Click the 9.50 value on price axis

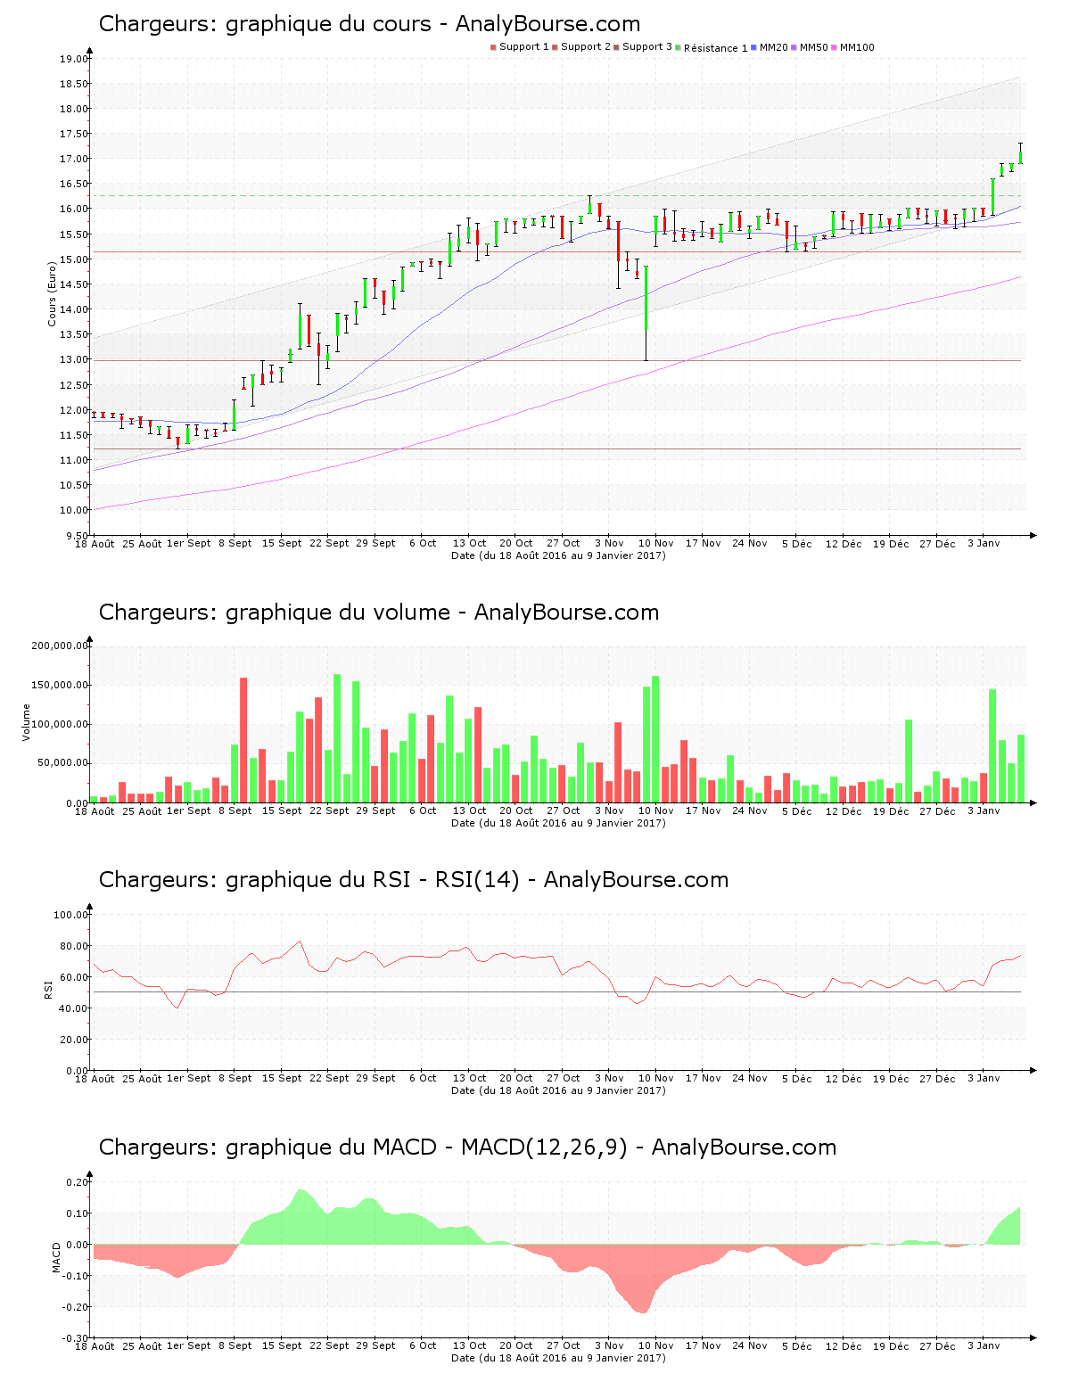coord(76,535)
